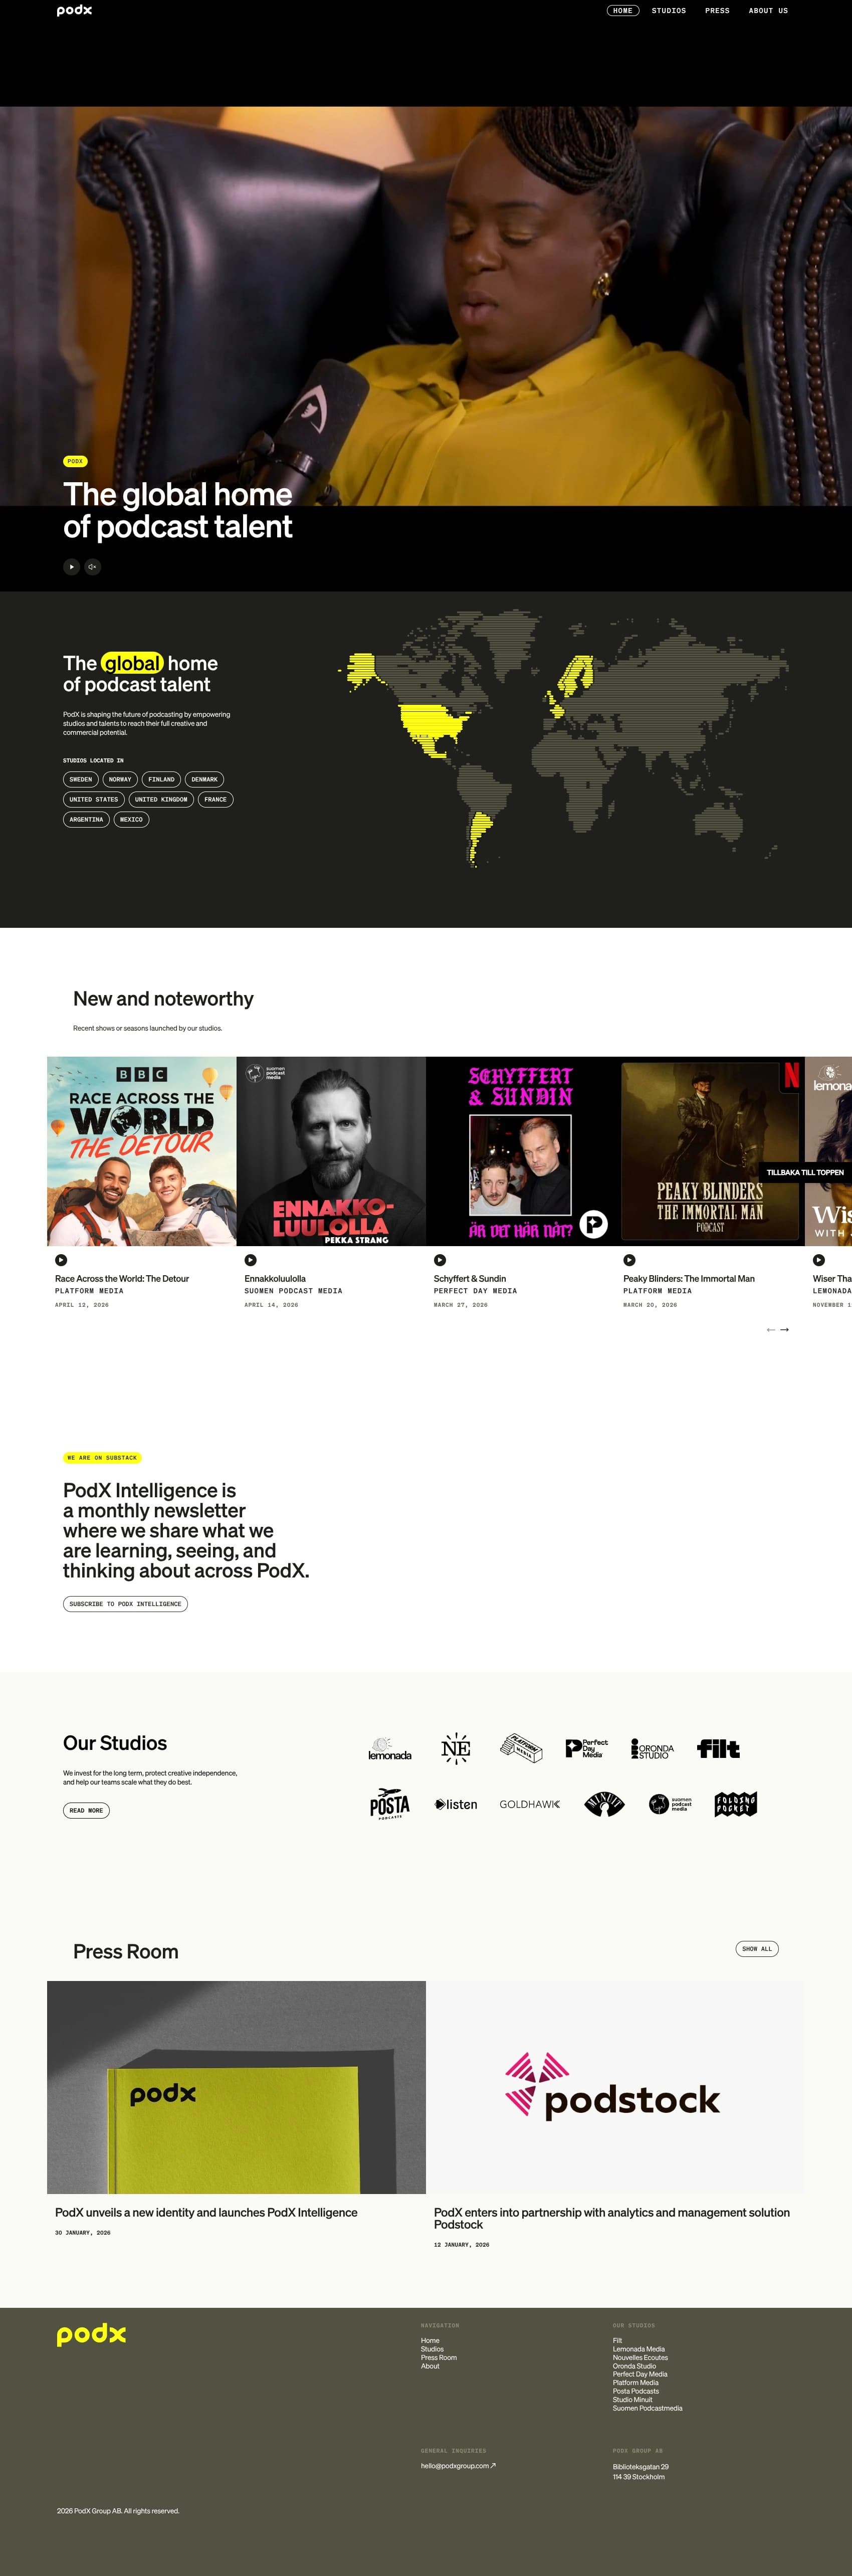Play Race Across the World: The Detour

pos(61,1260)
